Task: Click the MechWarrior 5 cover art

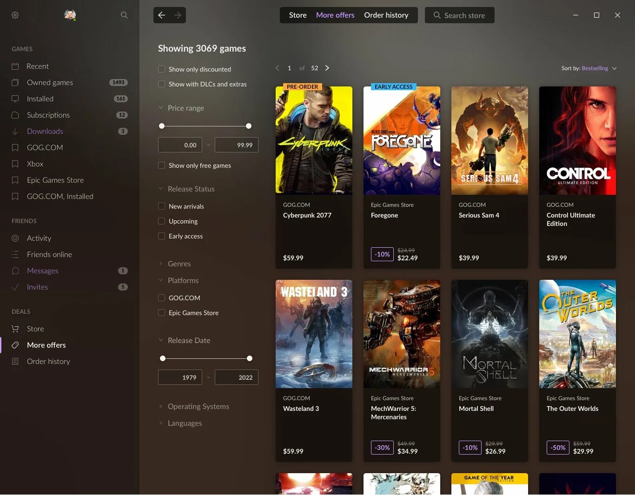Action: pyautogui.click(x=402, y=334)
